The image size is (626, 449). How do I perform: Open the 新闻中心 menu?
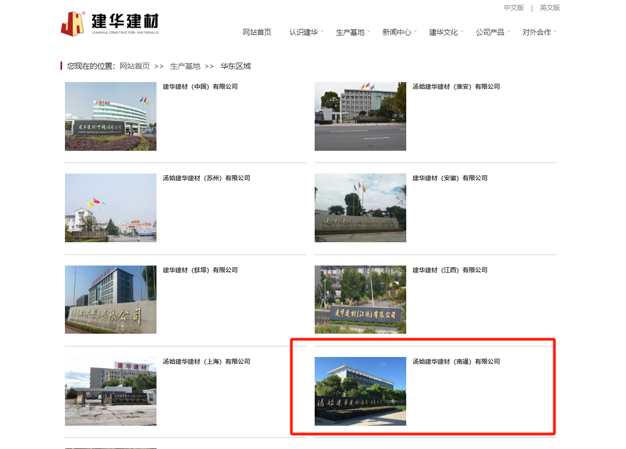(396, 32)
